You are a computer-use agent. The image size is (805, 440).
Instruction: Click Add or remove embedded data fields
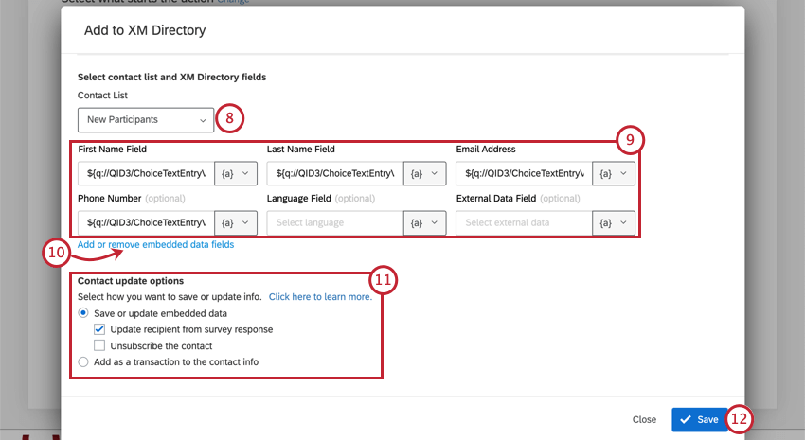coord(155,245)
